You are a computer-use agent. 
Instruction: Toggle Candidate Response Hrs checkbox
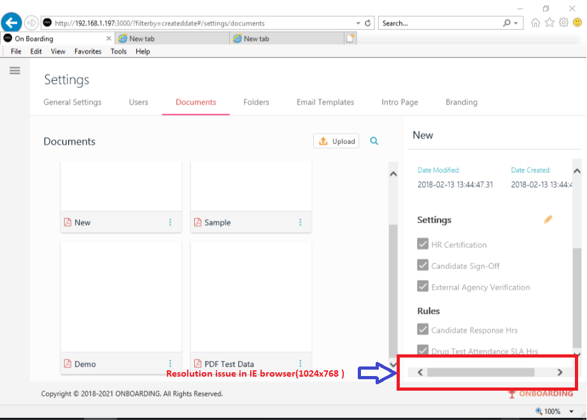pos(423,329)
